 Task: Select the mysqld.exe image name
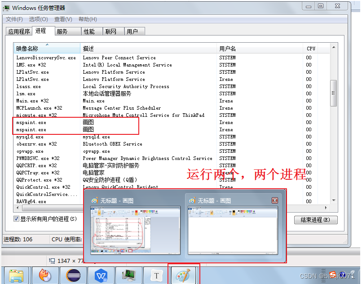(30, 137)
